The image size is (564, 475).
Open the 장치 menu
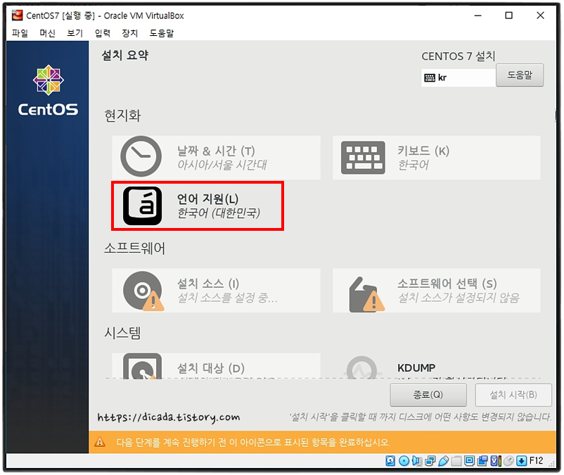[x=130, y=33]
